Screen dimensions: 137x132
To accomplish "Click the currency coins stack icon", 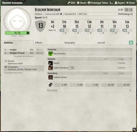I will click(x=51, y=85).
